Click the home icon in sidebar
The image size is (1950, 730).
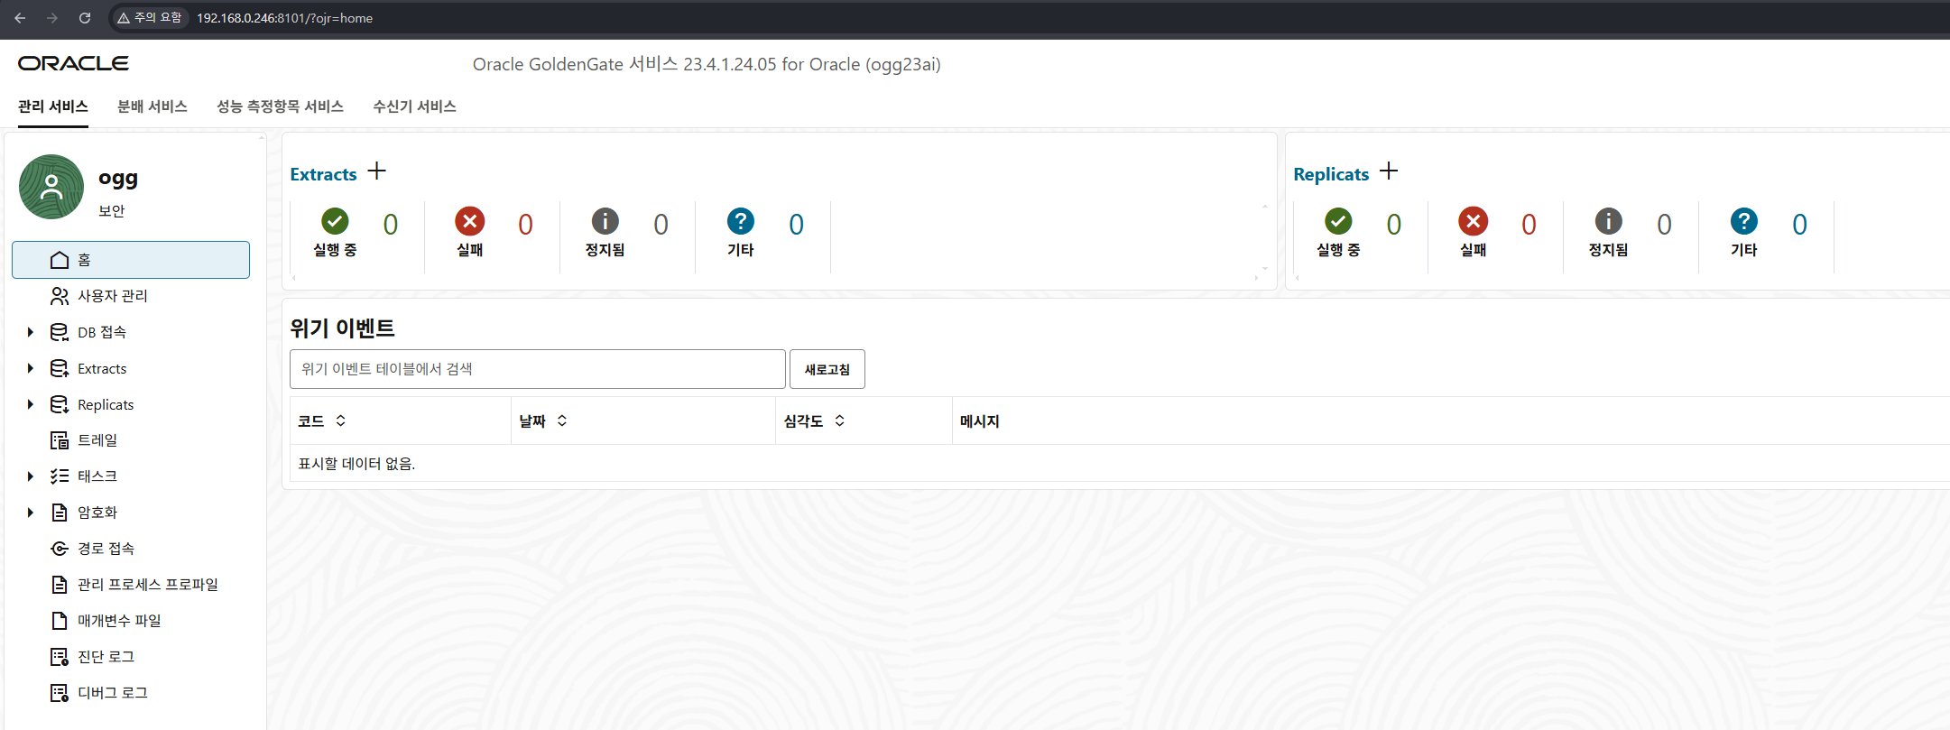click(60, 260)
